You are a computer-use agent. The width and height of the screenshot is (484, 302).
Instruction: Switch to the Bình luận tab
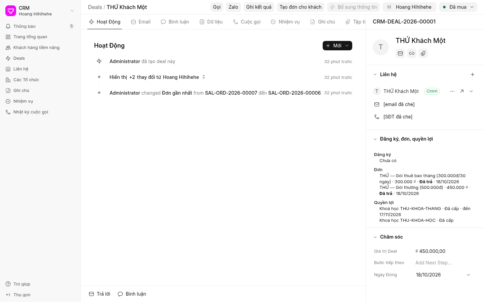click(175, 22)
